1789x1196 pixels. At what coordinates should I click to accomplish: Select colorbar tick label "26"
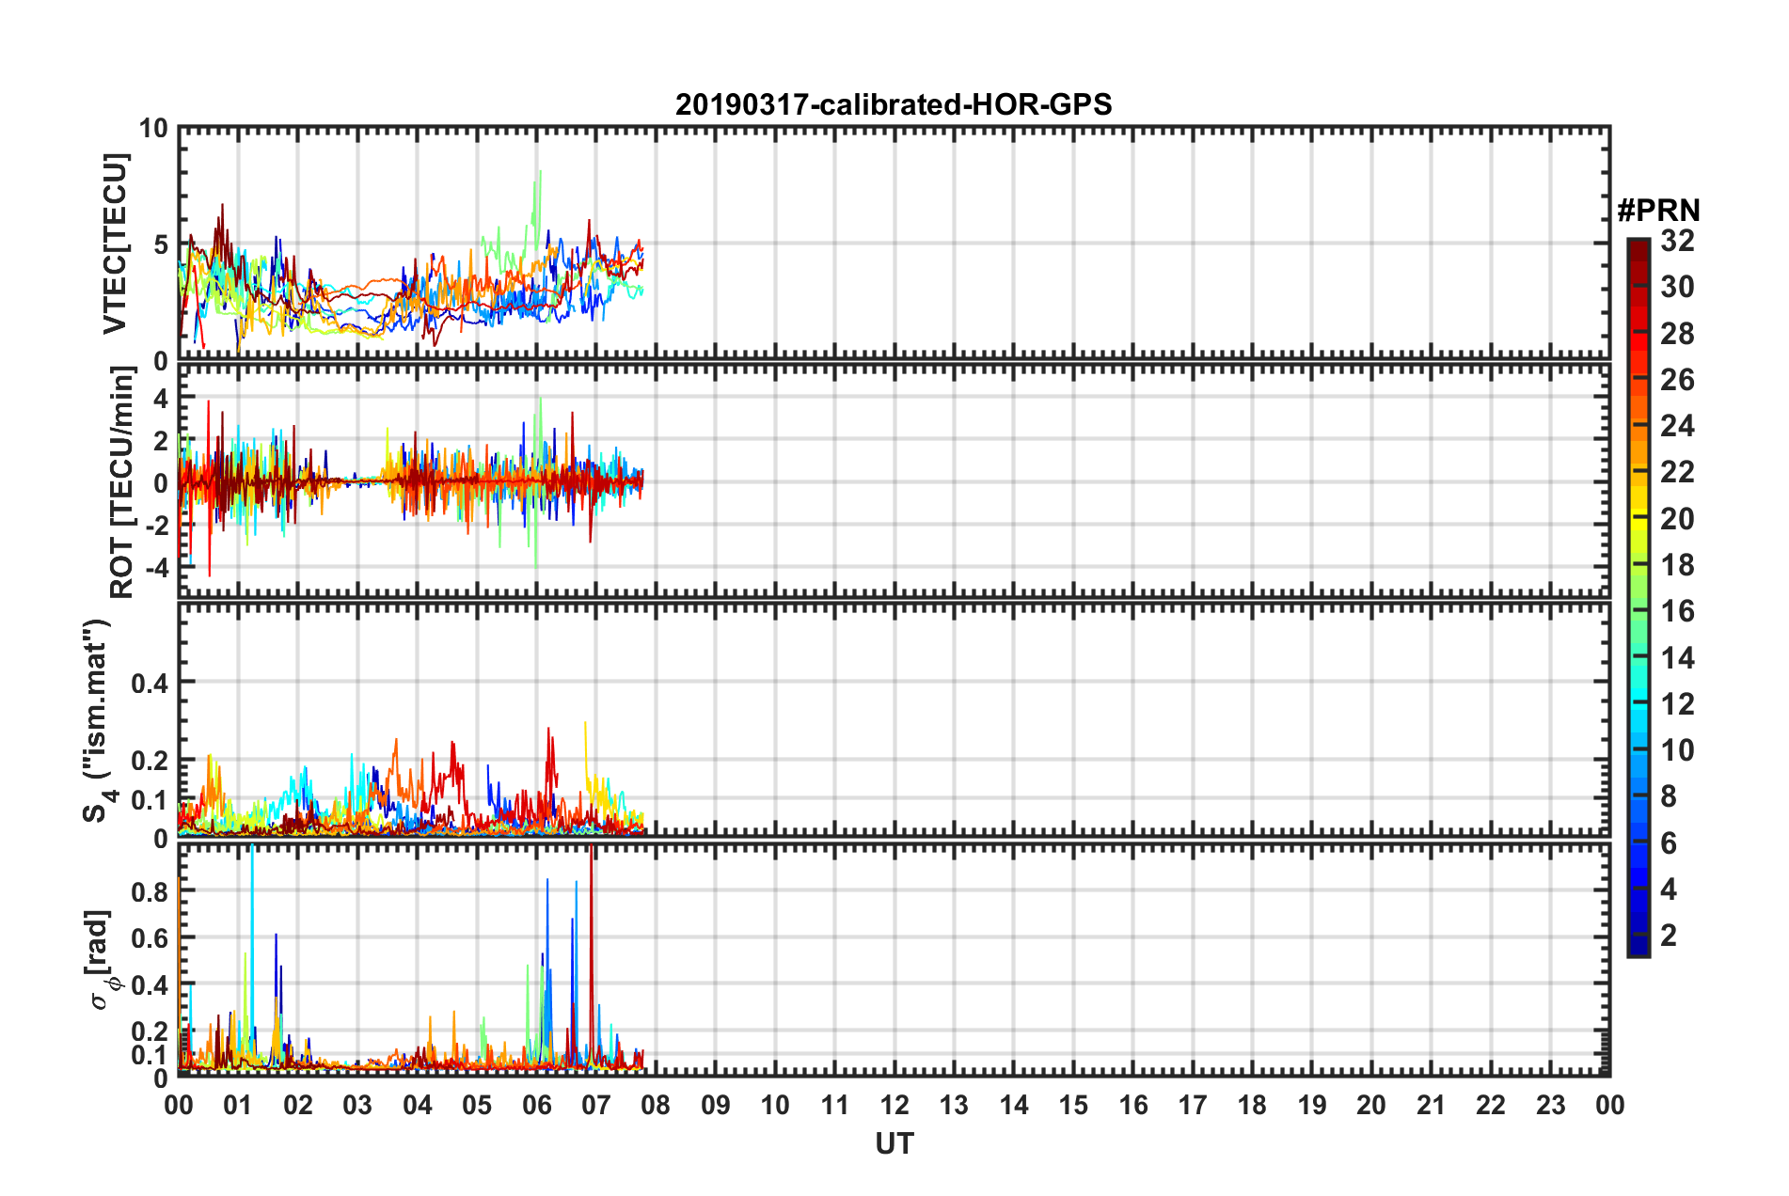tap(1677, 380)
